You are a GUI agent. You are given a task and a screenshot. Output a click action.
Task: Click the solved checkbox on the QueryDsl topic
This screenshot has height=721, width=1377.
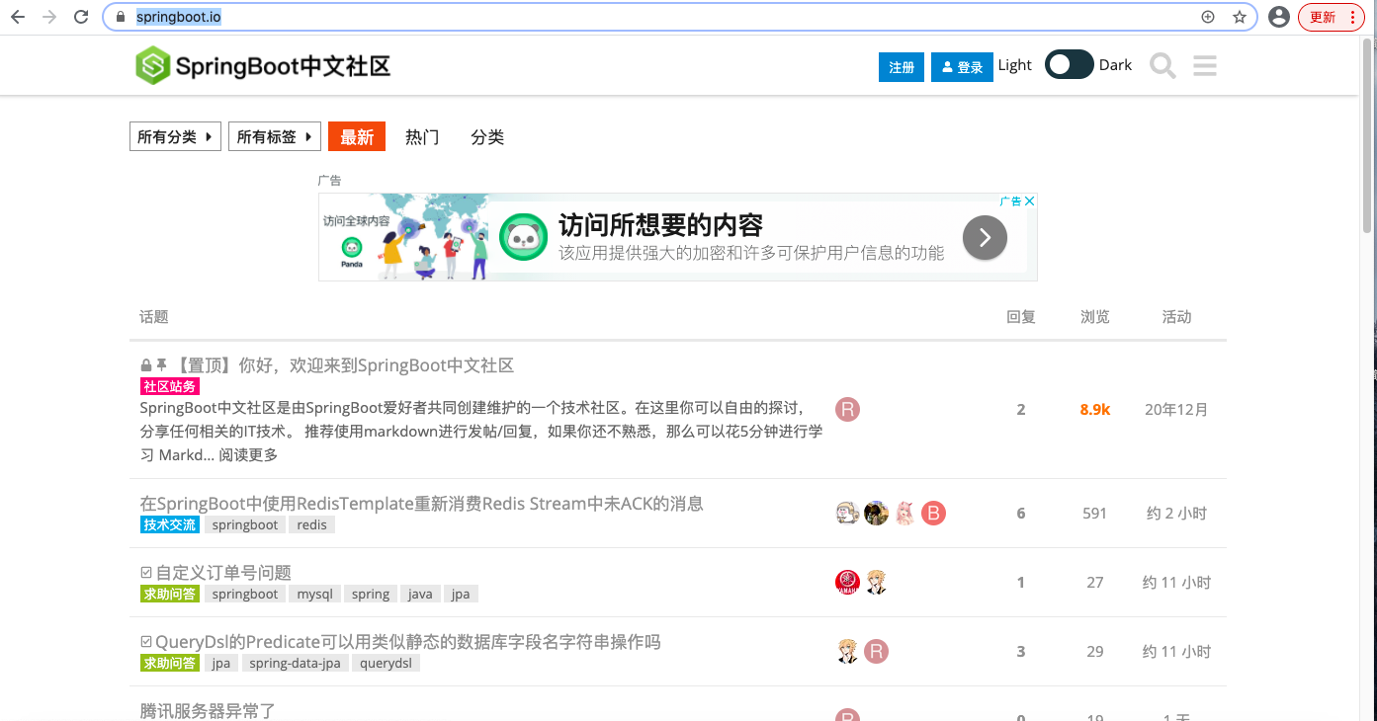click(146, 641)
